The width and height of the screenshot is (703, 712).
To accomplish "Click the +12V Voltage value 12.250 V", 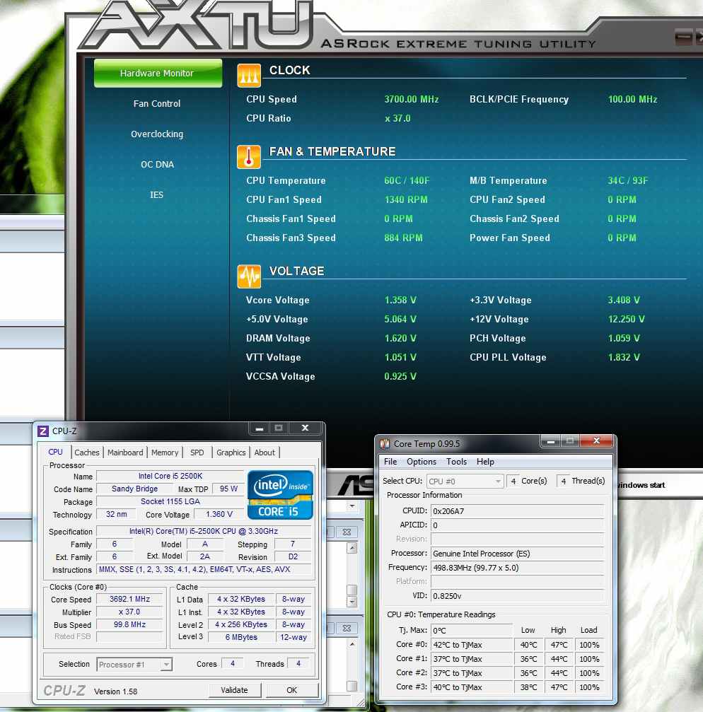I will point(626,319).
